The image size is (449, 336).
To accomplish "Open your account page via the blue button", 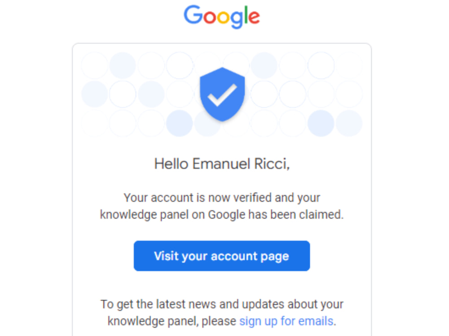I will (222, 256).
